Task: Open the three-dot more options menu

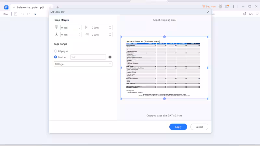Action: (233, 6)
